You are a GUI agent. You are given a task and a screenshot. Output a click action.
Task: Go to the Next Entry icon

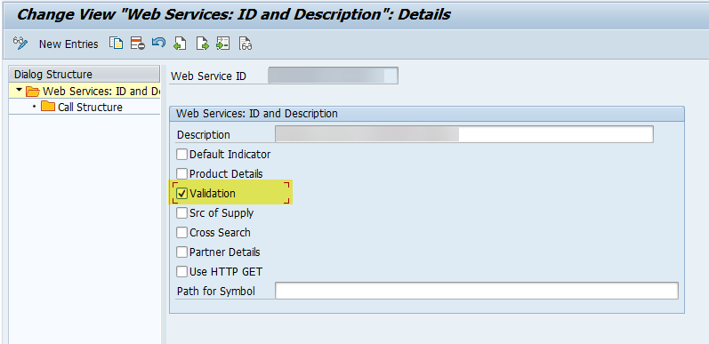tap(202, 44)
